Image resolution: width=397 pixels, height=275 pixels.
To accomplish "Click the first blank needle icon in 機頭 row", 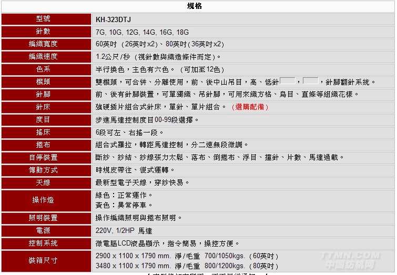I will (x=288, y=81).
